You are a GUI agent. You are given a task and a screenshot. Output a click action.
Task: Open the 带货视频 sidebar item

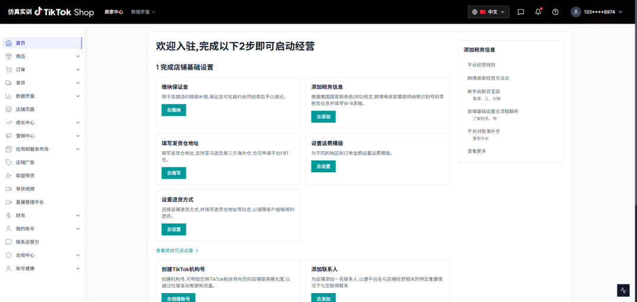coord(25,189)
